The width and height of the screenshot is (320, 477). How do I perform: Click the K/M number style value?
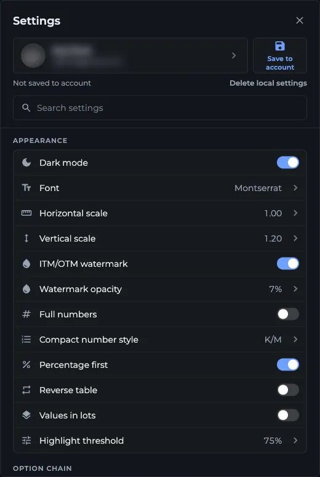[273, 340]
